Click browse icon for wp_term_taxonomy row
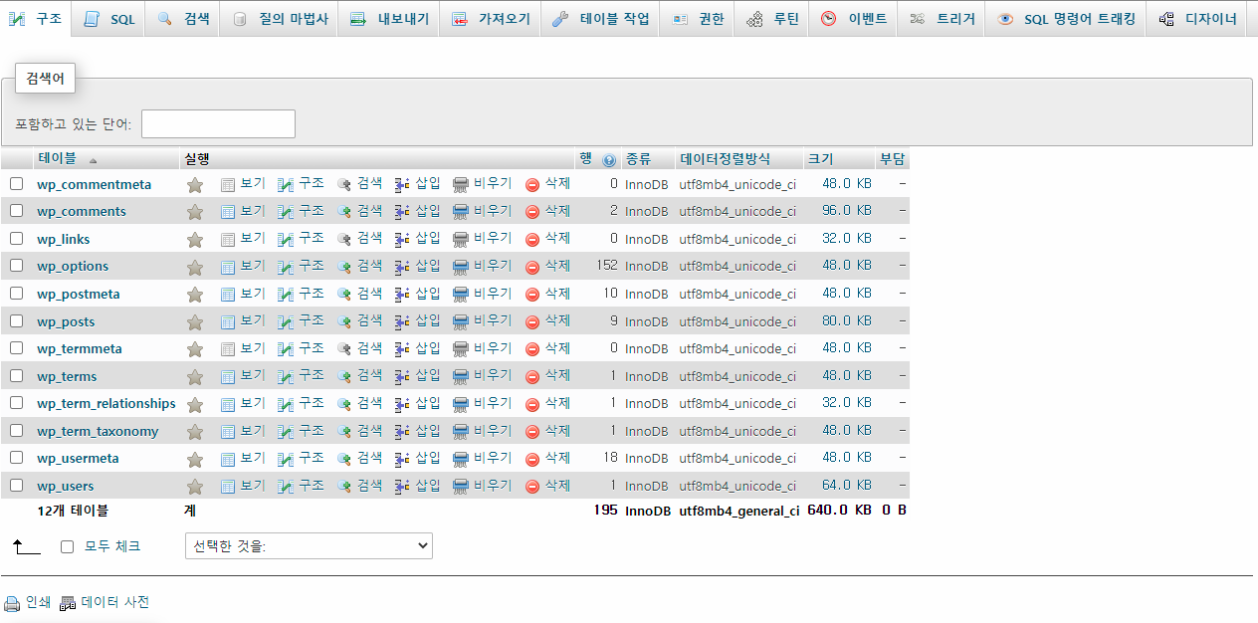The height and width of the screenshot is (623, 1258). pos(227,432)
